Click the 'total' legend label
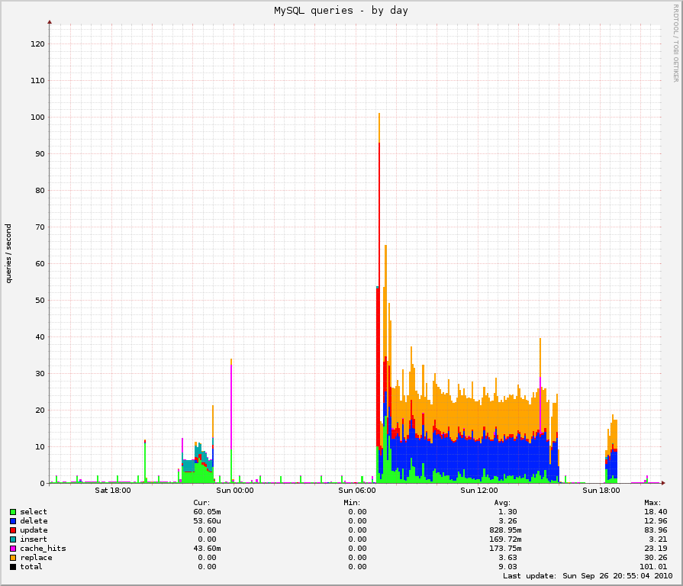The height and width of the screenshot is (586, 683). pos(31,567)
